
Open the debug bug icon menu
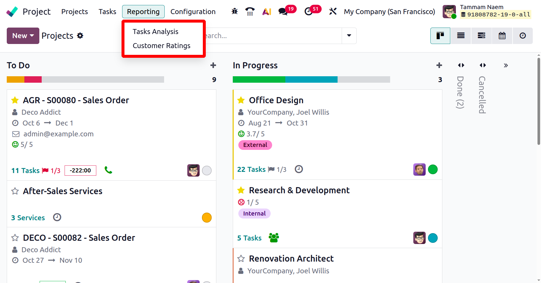235,11
